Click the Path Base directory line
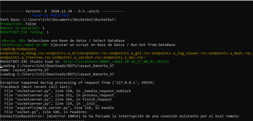 coord(58,20)
